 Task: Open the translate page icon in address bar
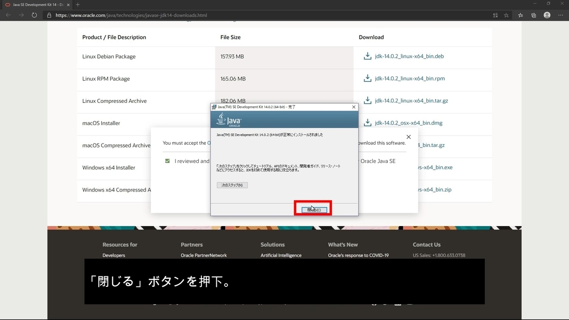click(x=496, y=15)
